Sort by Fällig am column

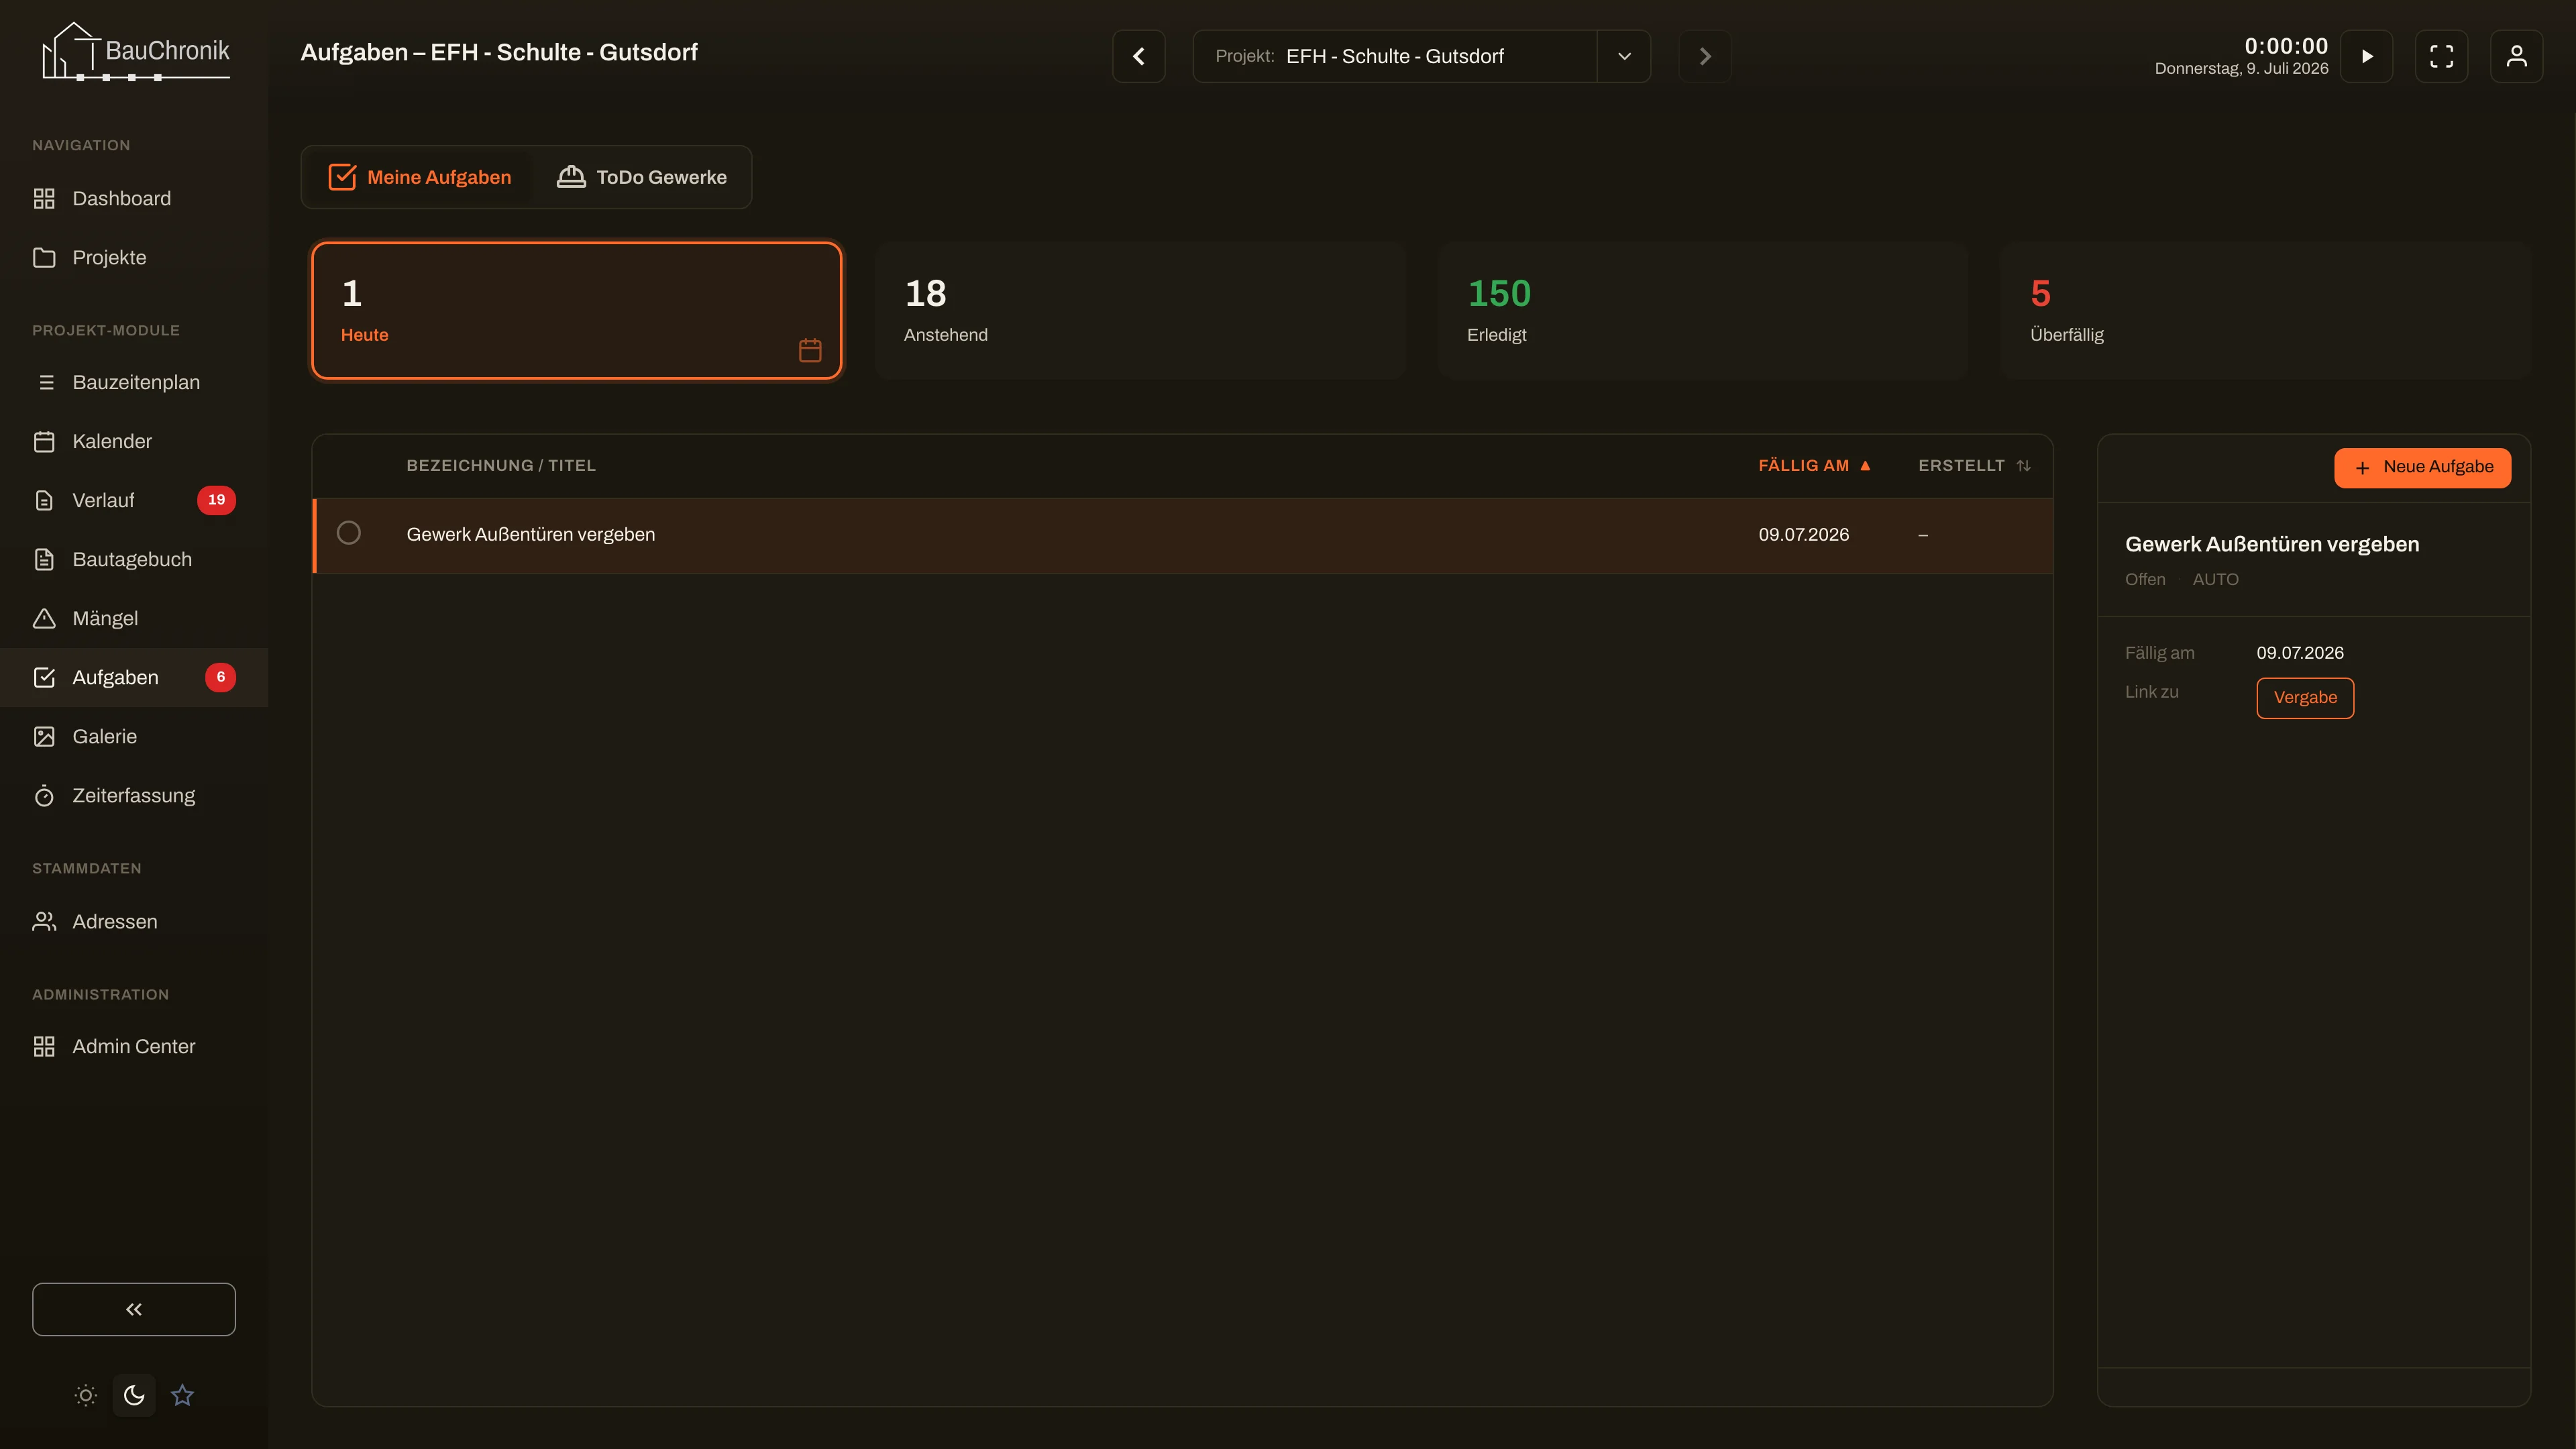1814,466
